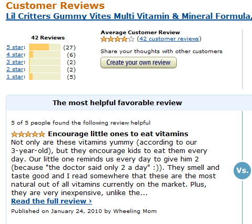Click the 2 star histogram bar
252x224 pixels.
point(45,69)
